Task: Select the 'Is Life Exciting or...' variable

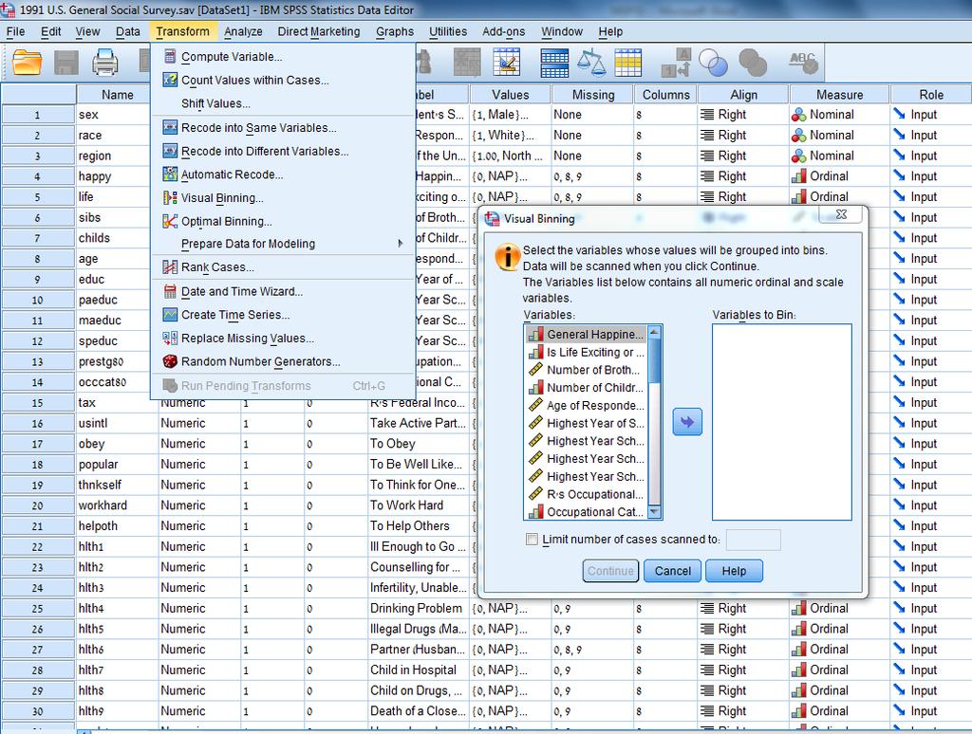Action: coord(586,353)
